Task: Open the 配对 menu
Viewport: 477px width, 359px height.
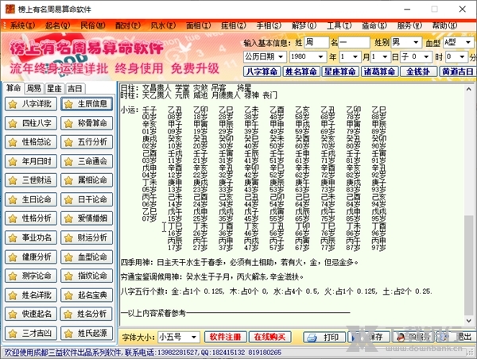Action: point(128,25)
